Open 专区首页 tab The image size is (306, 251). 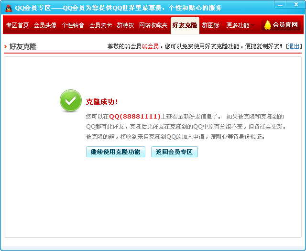(x=17, y=25)
